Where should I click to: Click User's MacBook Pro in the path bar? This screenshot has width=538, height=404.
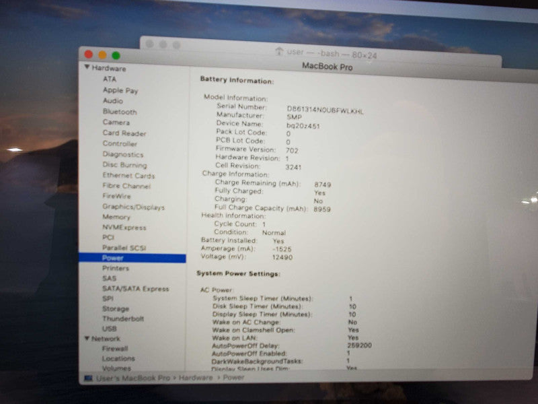click(x=132, y=378)
